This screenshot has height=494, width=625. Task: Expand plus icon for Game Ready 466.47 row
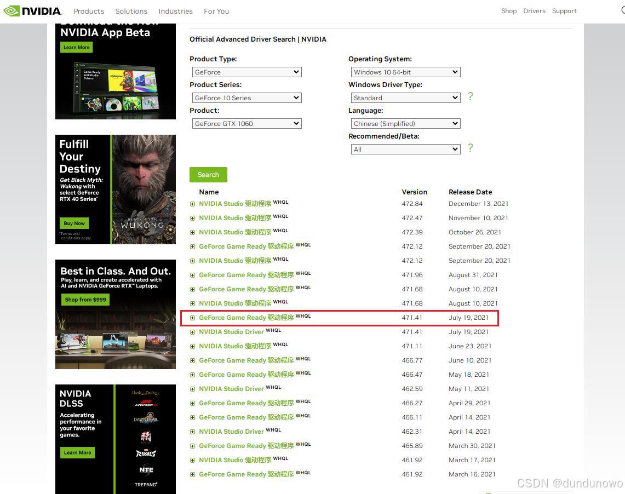point(192,375)
